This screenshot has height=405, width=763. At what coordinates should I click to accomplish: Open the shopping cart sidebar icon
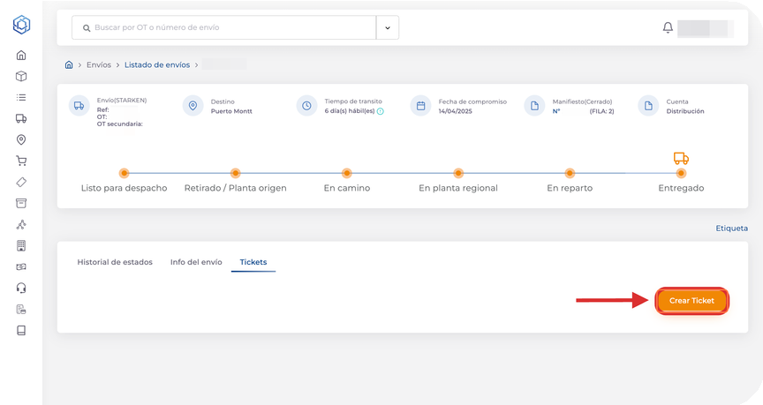coord(21,161)
